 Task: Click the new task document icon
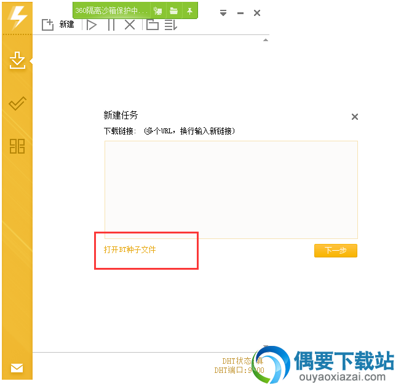(x=47, y=25)
